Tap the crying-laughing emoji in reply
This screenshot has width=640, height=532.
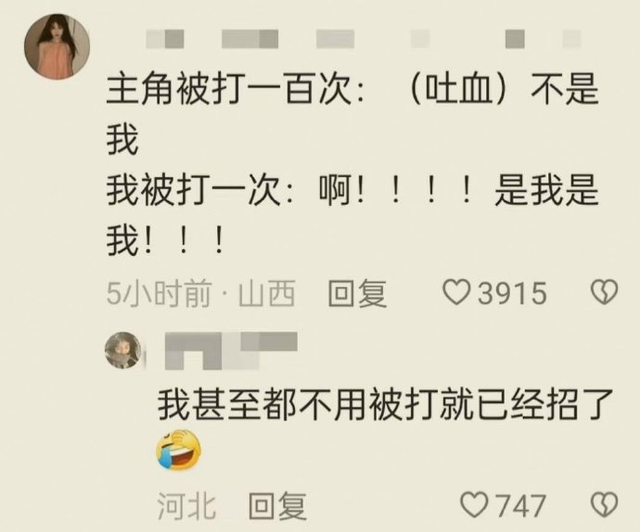[178, 450]
